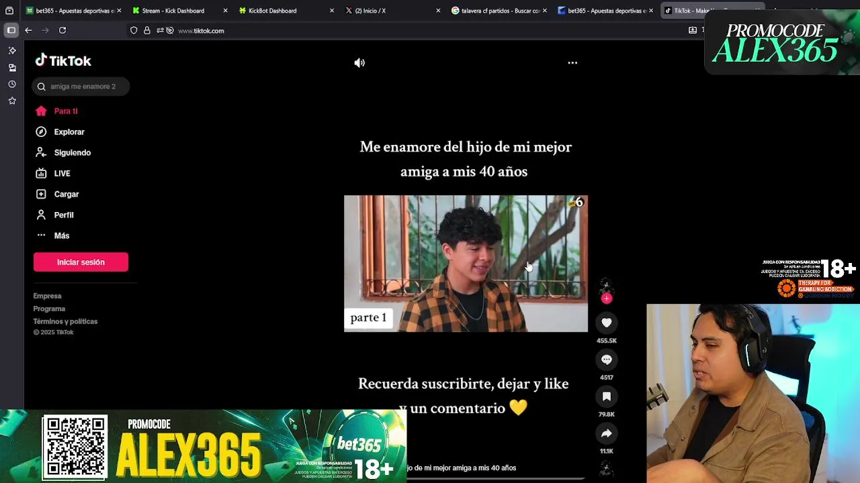Image resolution: width=860 pixels, height=483 pixels.
Task: Follow the creator via the red plus badge
Action: point(607,299)
